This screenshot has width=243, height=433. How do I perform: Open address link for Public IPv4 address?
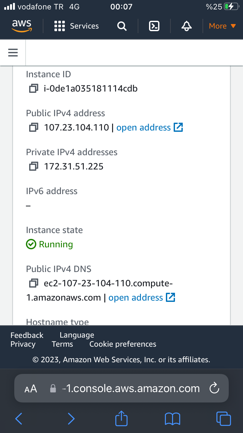point(150,127)
